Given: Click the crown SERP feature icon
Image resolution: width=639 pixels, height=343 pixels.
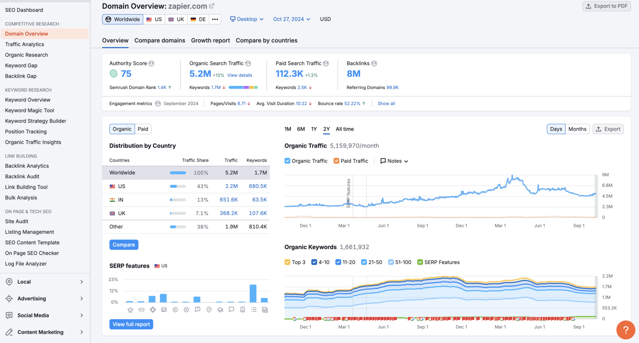Looking at the screenshot, I should pyautogui.click(x=130, y=310).
